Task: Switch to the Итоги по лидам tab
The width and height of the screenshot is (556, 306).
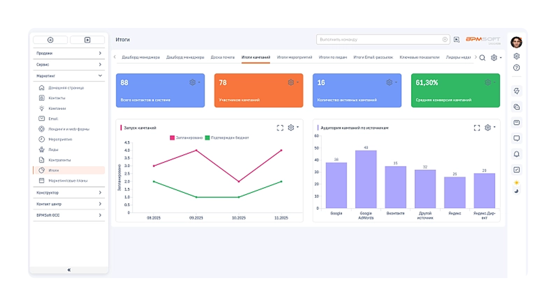Action: point(333,57)
